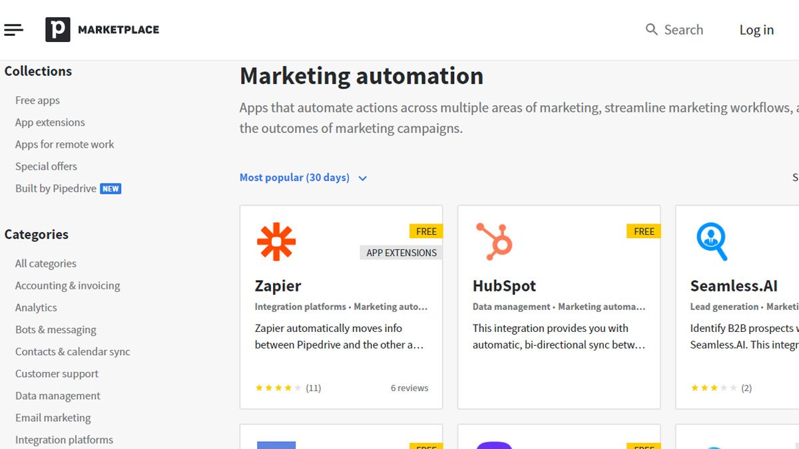This screenshot has height=449, width=799.
Task: Click the NEW badge next to Built by Pipedrive
Action: 111,188
